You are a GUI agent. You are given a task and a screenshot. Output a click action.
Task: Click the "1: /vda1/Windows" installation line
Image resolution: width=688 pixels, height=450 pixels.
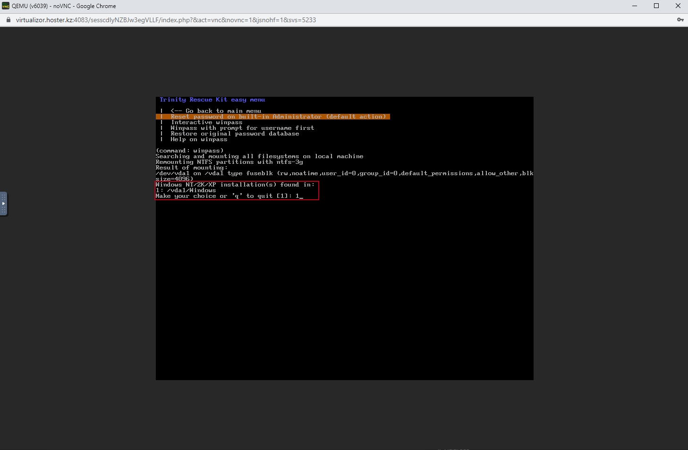186,190
